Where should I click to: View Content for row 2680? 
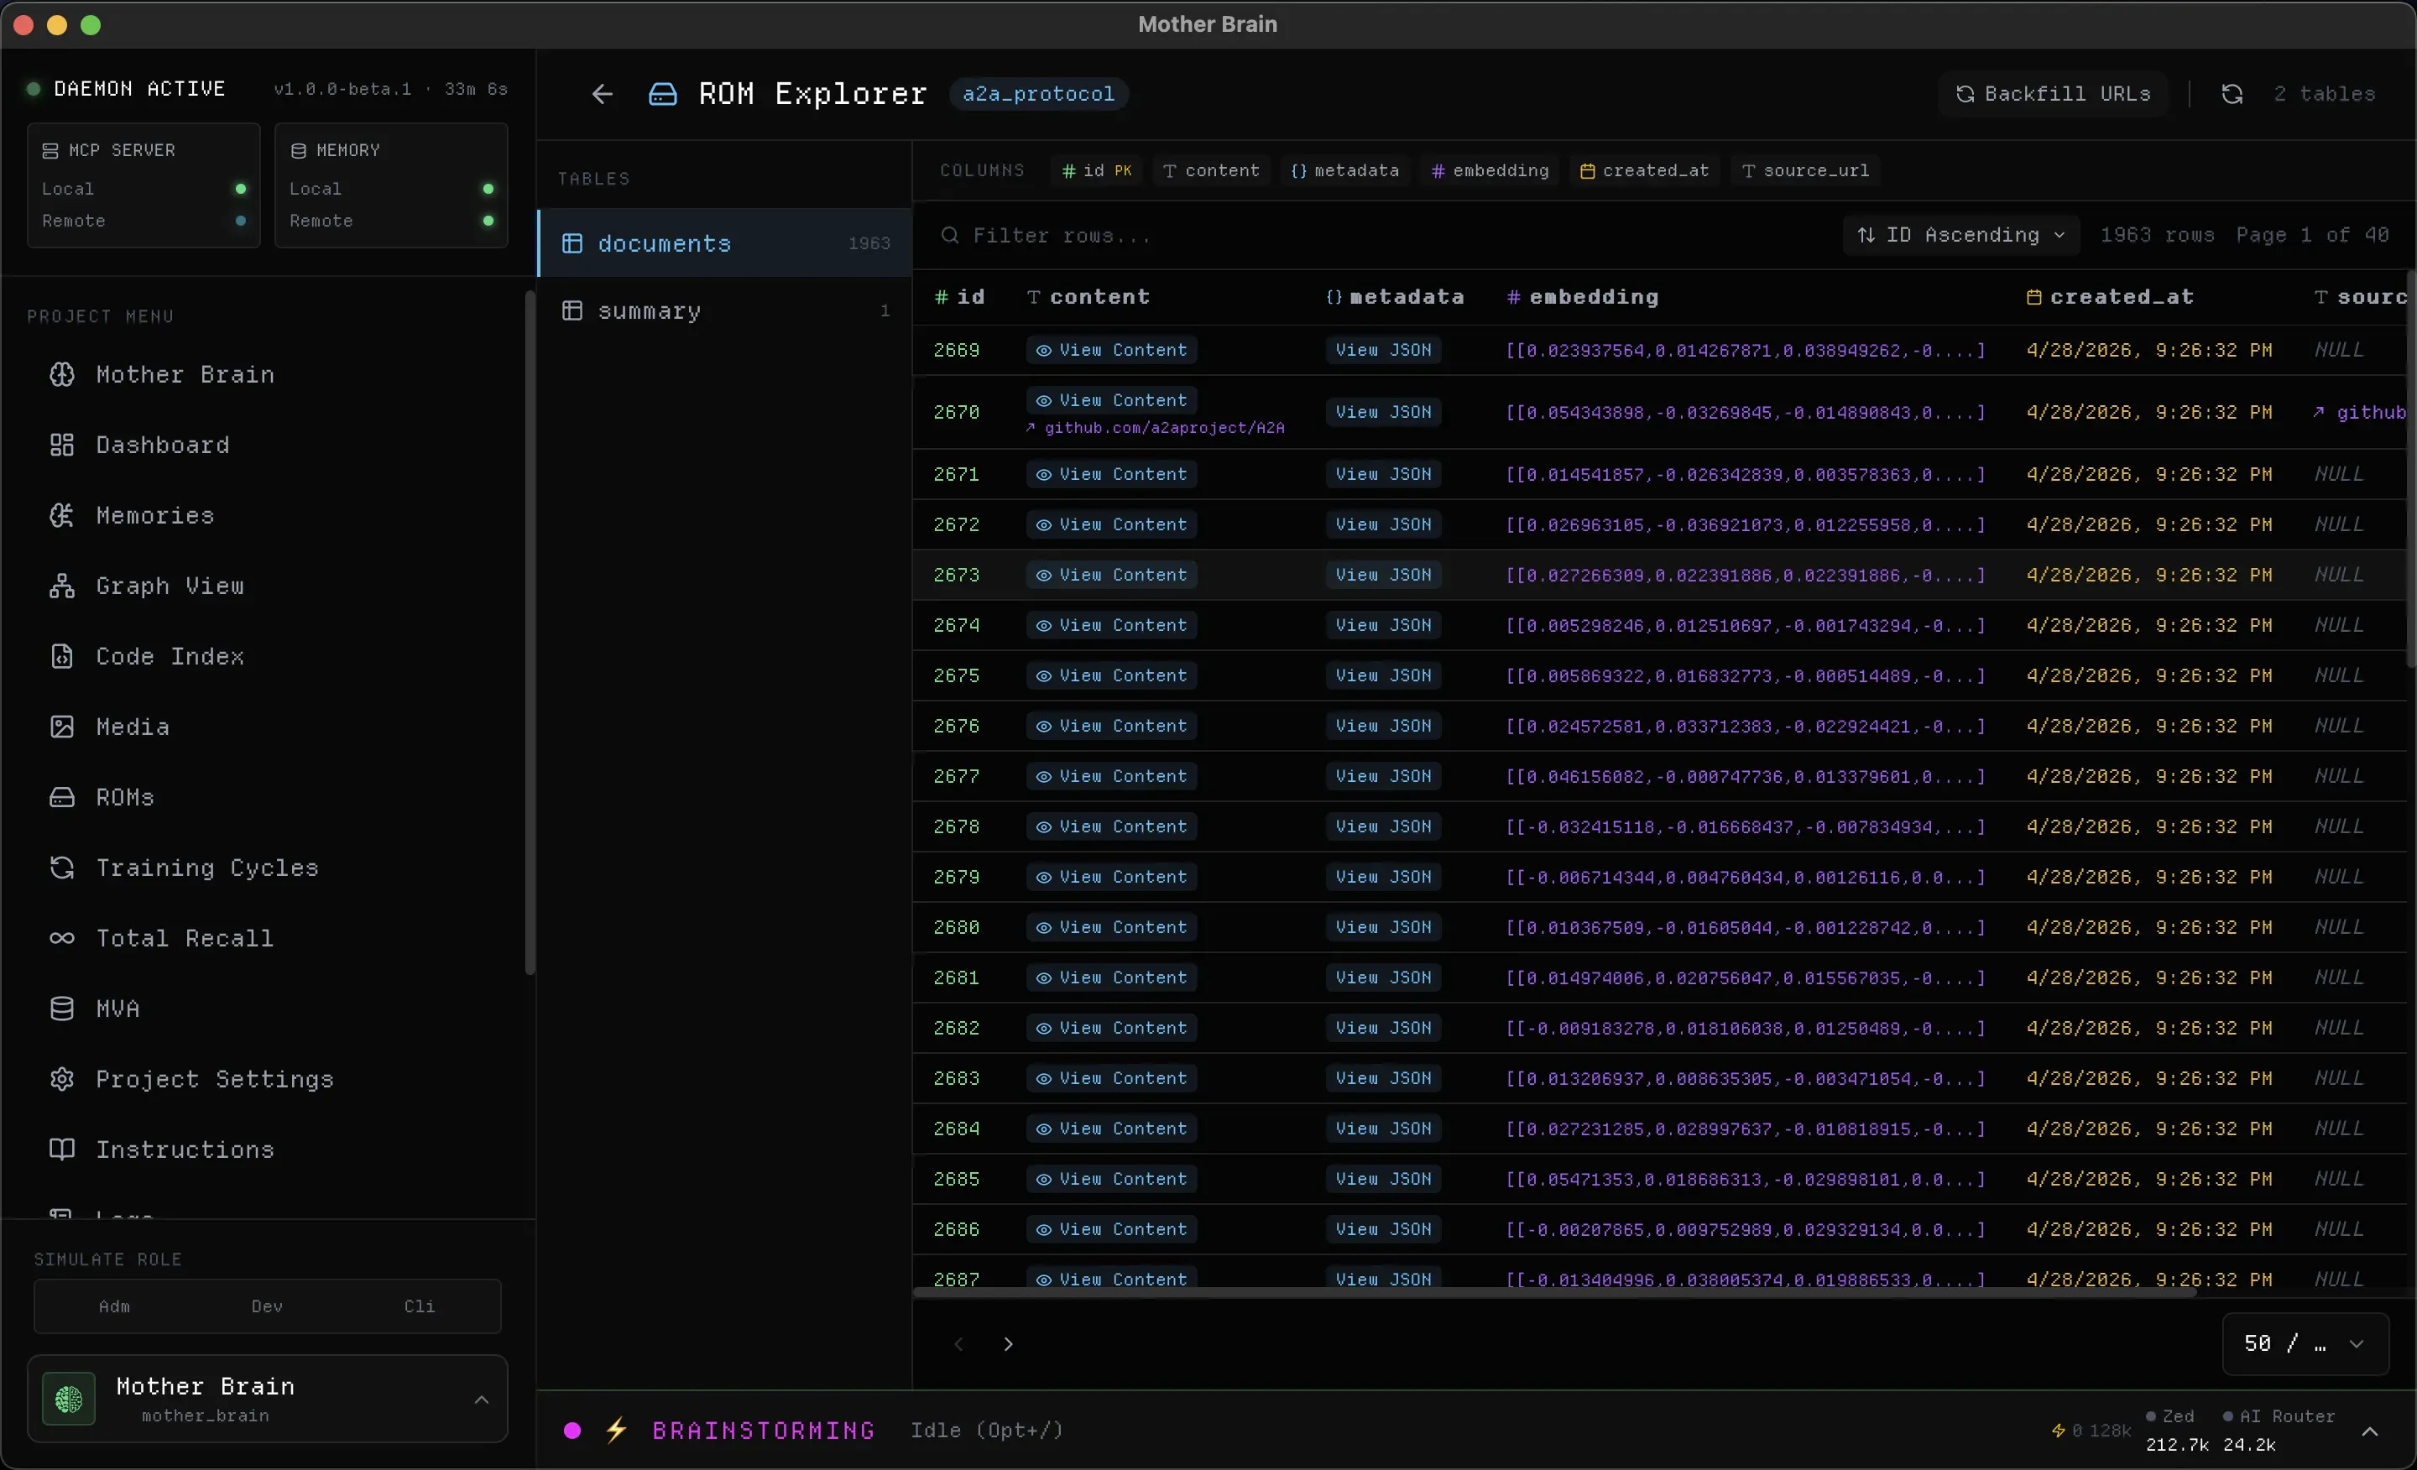pyautogui.click(x=1111, y=928)
